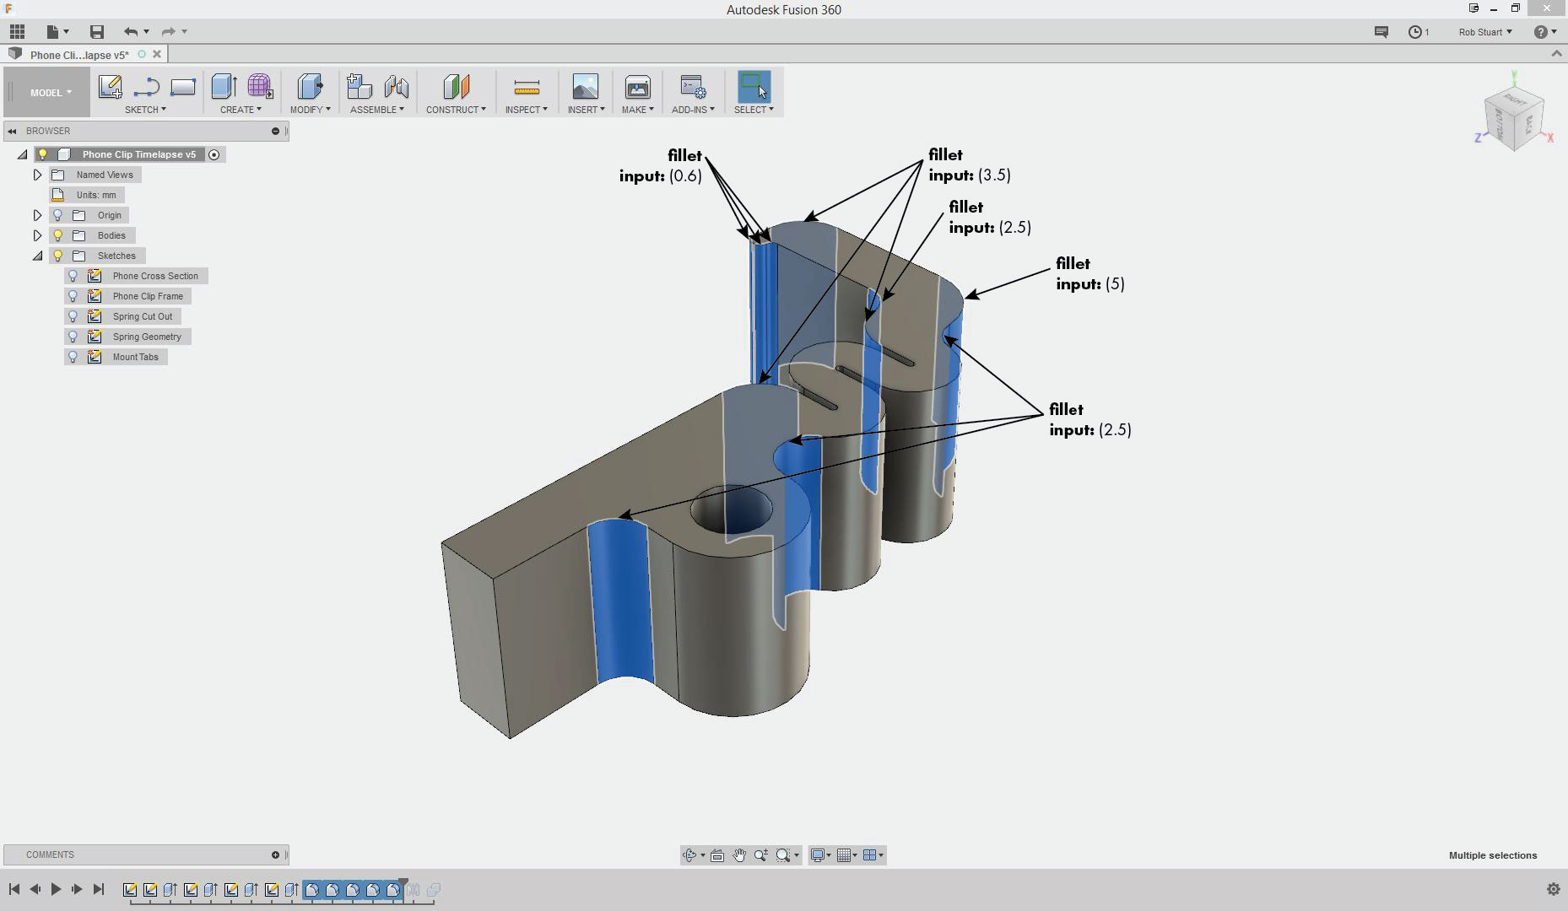Choose the Offset Plane construct tool
This screenshot has height=911, width=1568.
coord(456,87)
